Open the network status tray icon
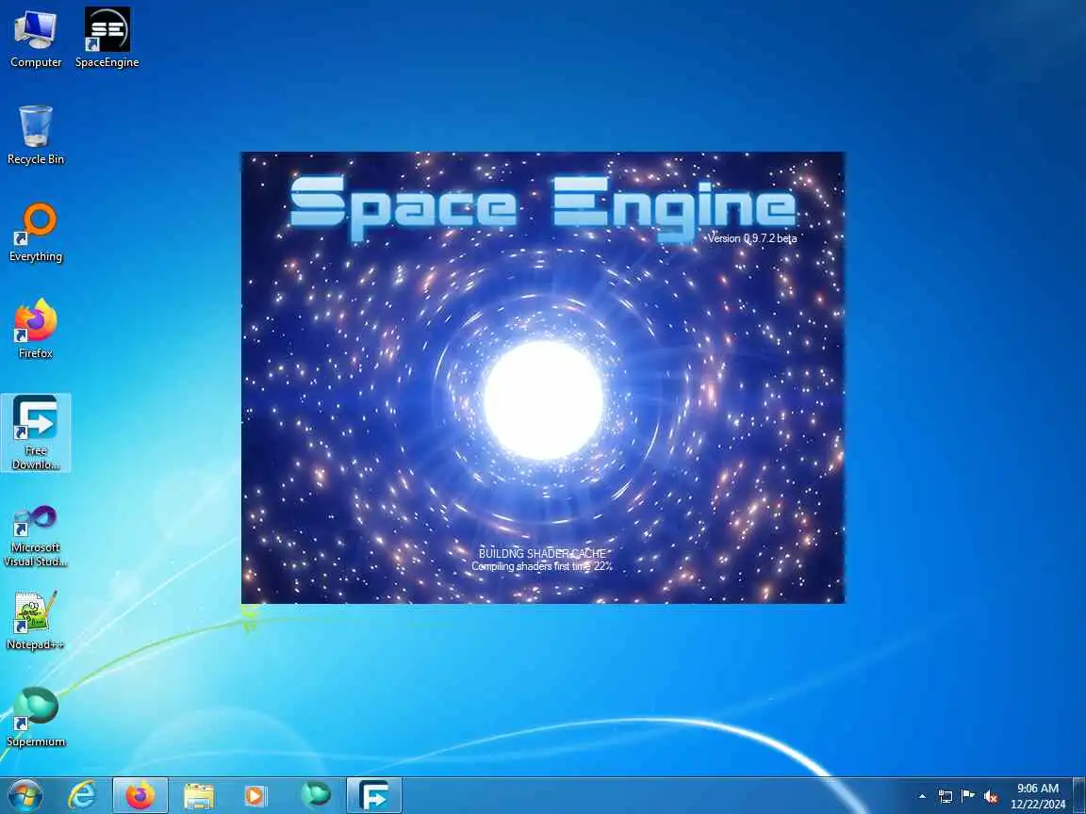This screenshot has height=814, width=1086. coord(945,796)
